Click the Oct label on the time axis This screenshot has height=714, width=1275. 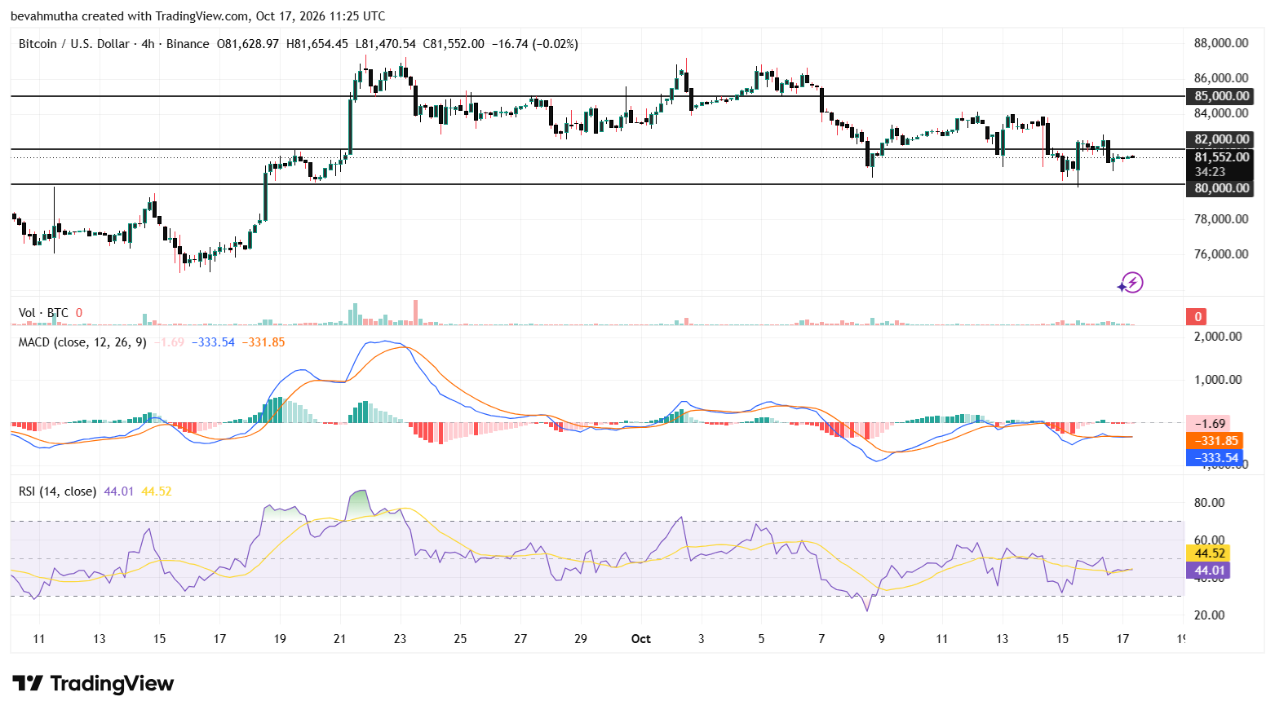click(x=641, y=639)
